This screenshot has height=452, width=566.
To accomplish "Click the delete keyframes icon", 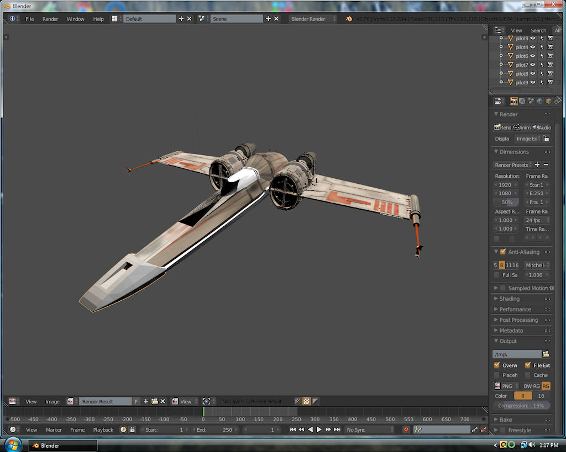I will point(483,430).
